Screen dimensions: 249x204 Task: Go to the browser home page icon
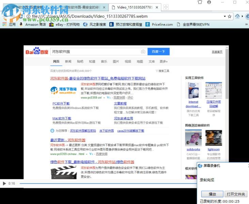coord(237,16)
